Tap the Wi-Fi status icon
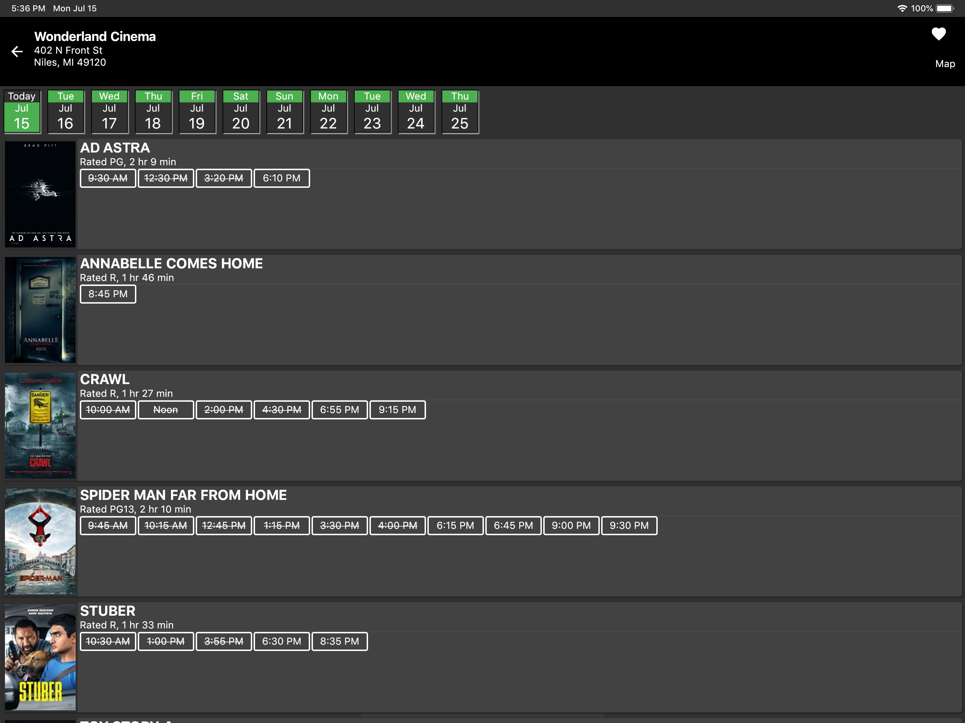Image resolution: width=965 pixels, height=723 pixels. 902,8
